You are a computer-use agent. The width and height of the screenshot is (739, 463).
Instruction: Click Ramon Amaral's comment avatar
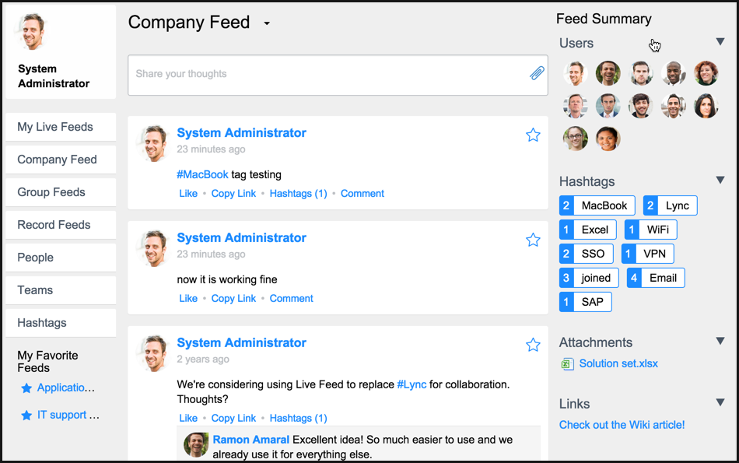tap(196, 444)
